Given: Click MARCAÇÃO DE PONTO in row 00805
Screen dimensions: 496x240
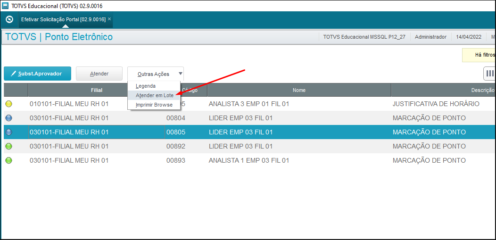Looking at the screenshot, I should coord(429,132).
